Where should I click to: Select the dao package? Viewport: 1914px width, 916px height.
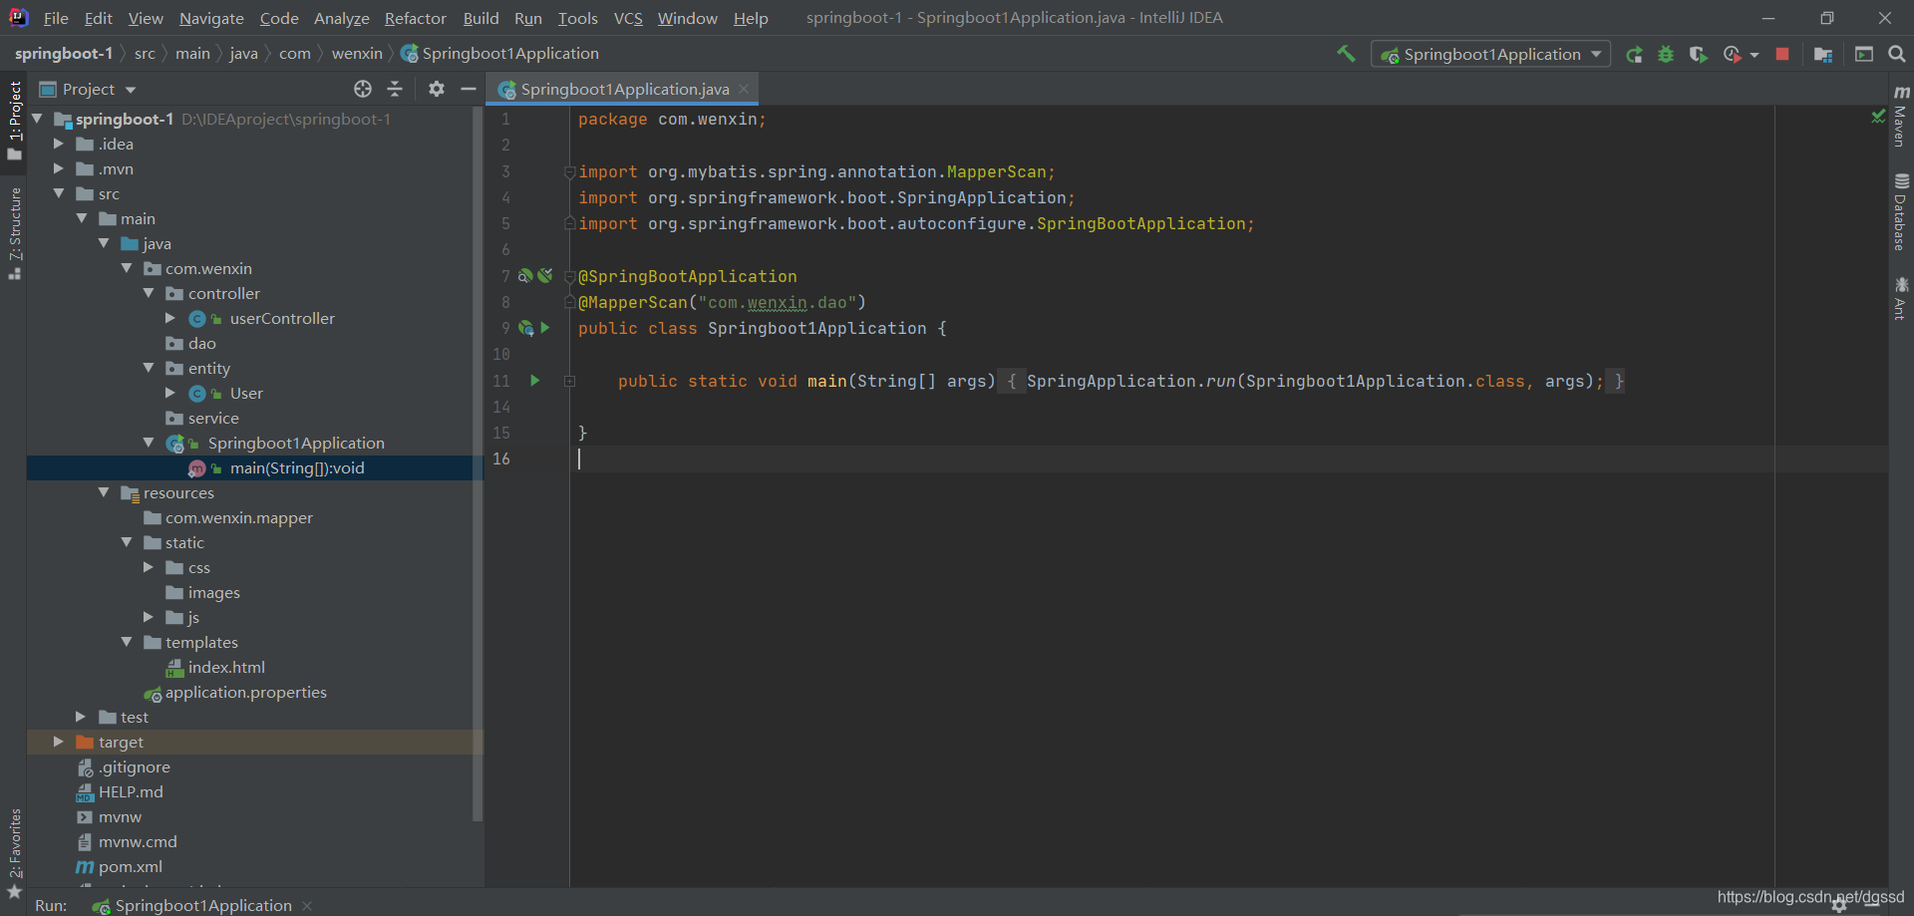[x=201, y=343]
